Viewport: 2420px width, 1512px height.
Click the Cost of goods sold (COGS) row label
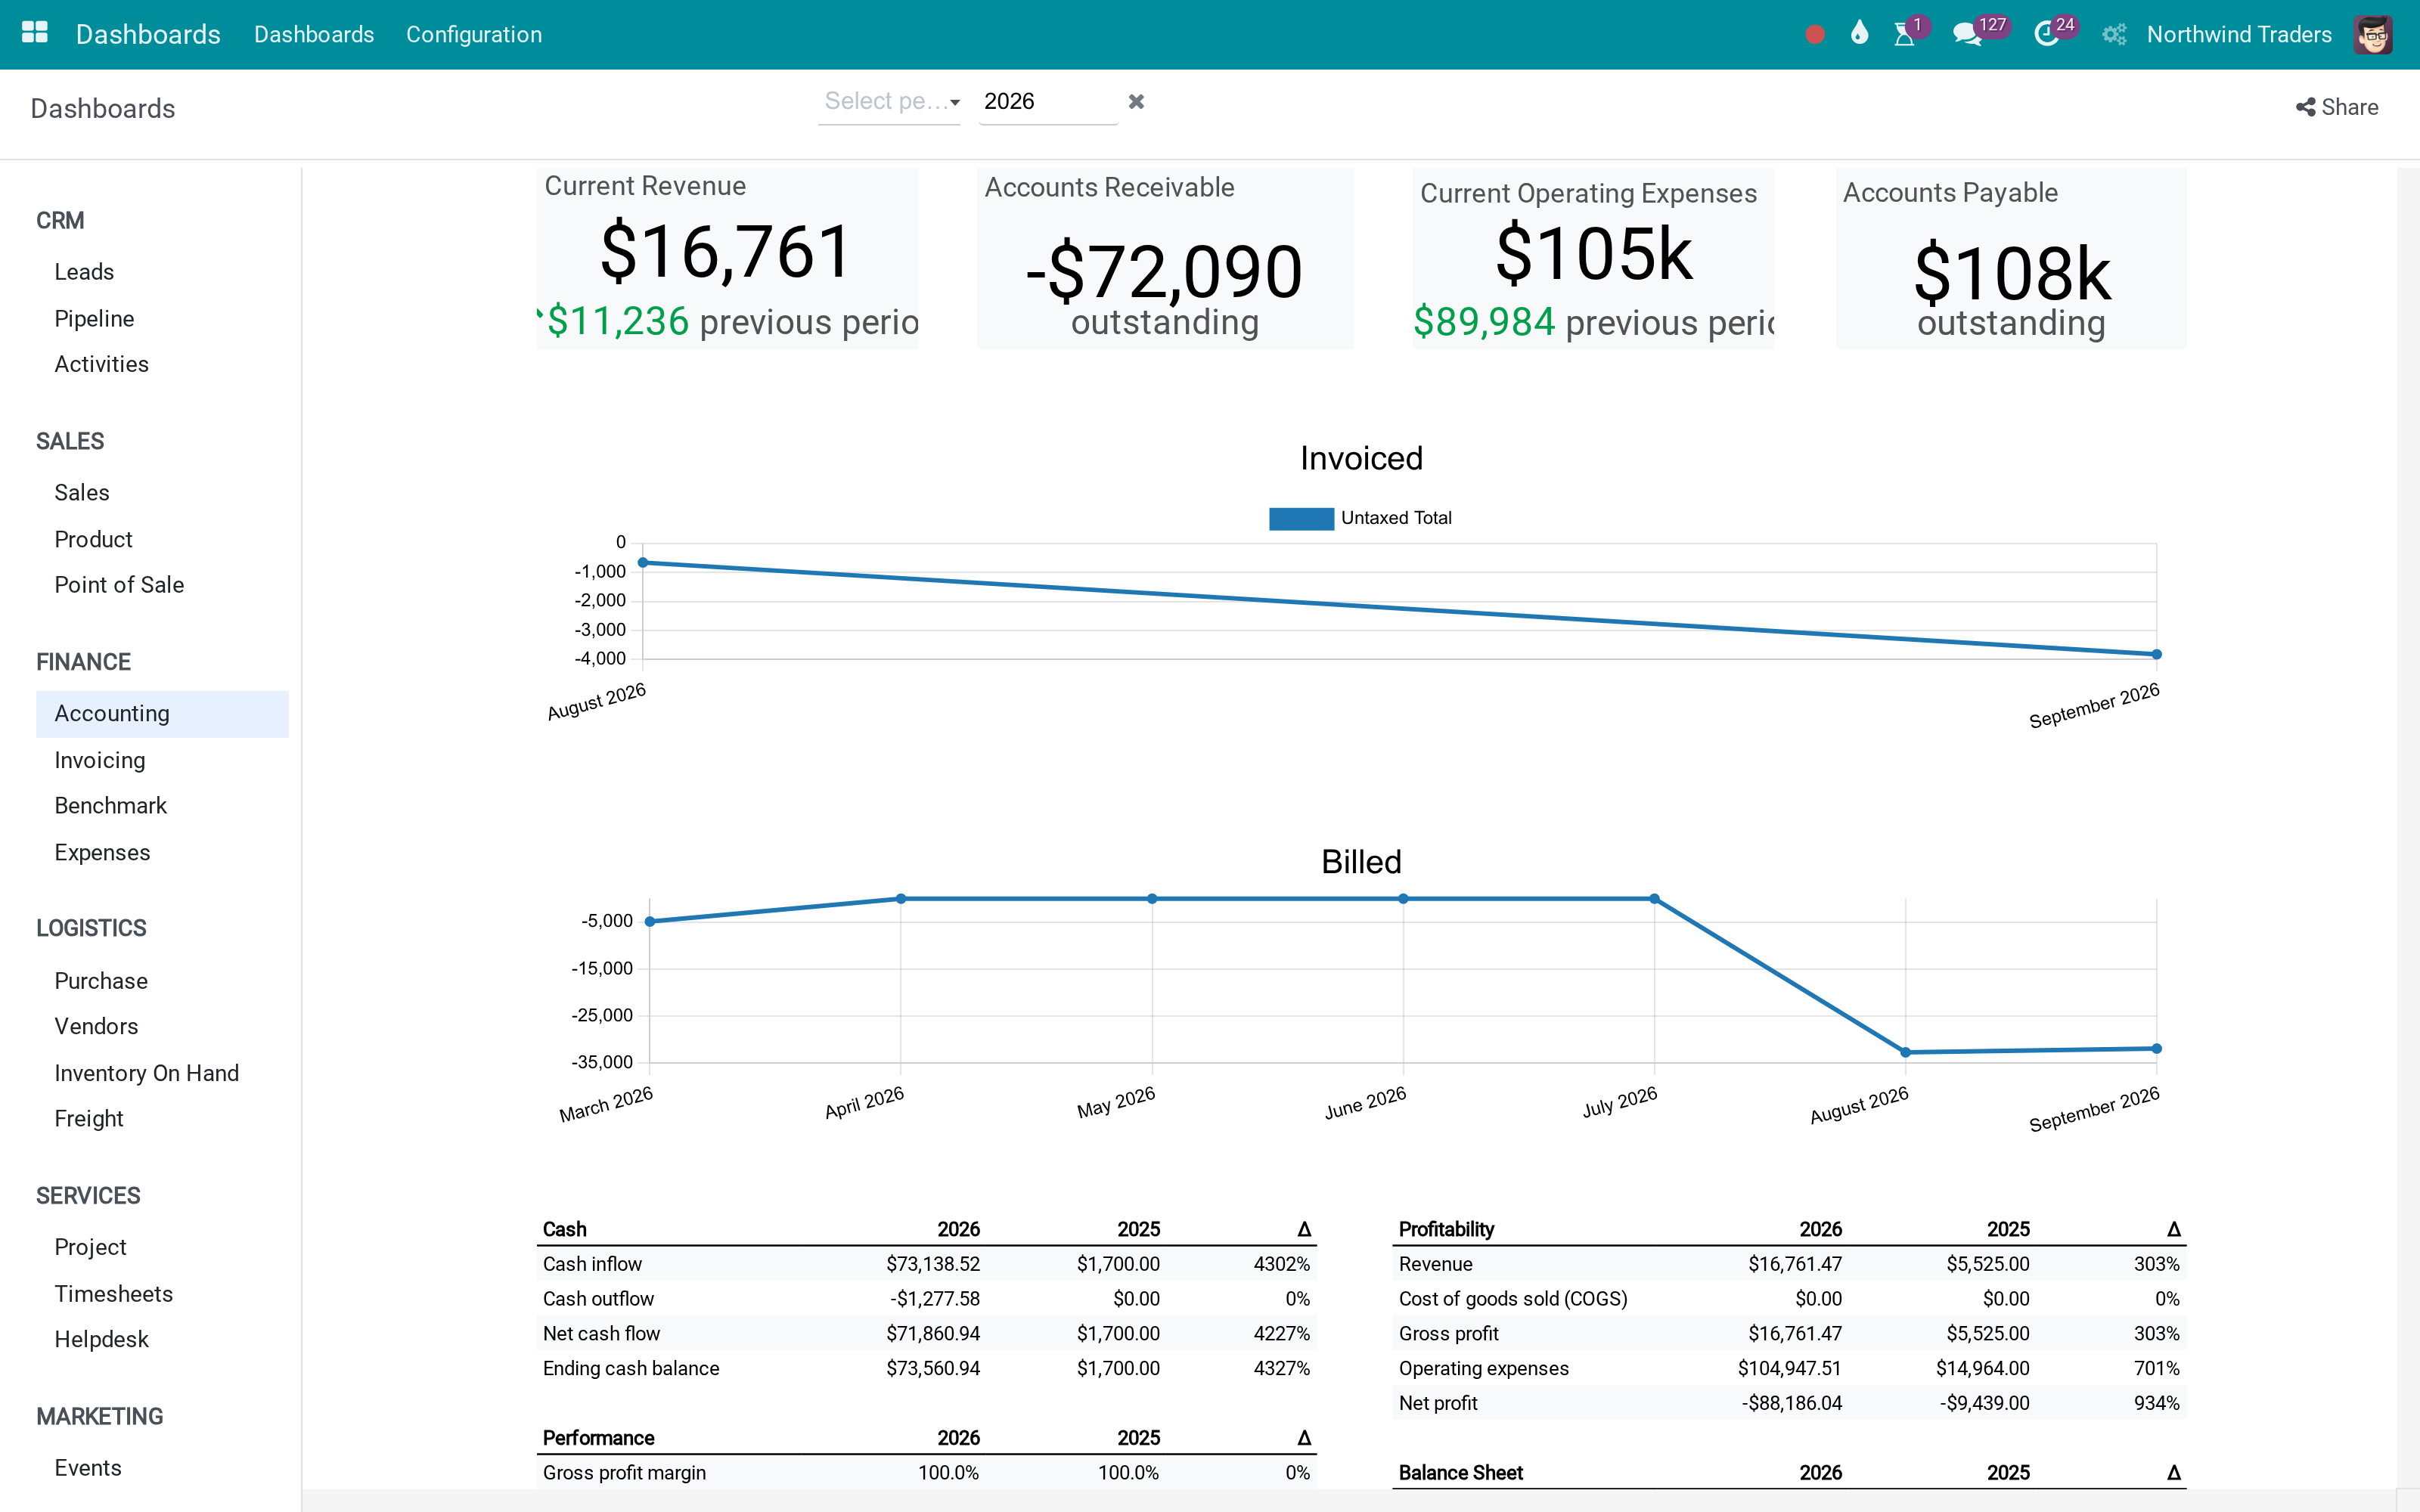pyautogui.click(x=1513, y=1299)
